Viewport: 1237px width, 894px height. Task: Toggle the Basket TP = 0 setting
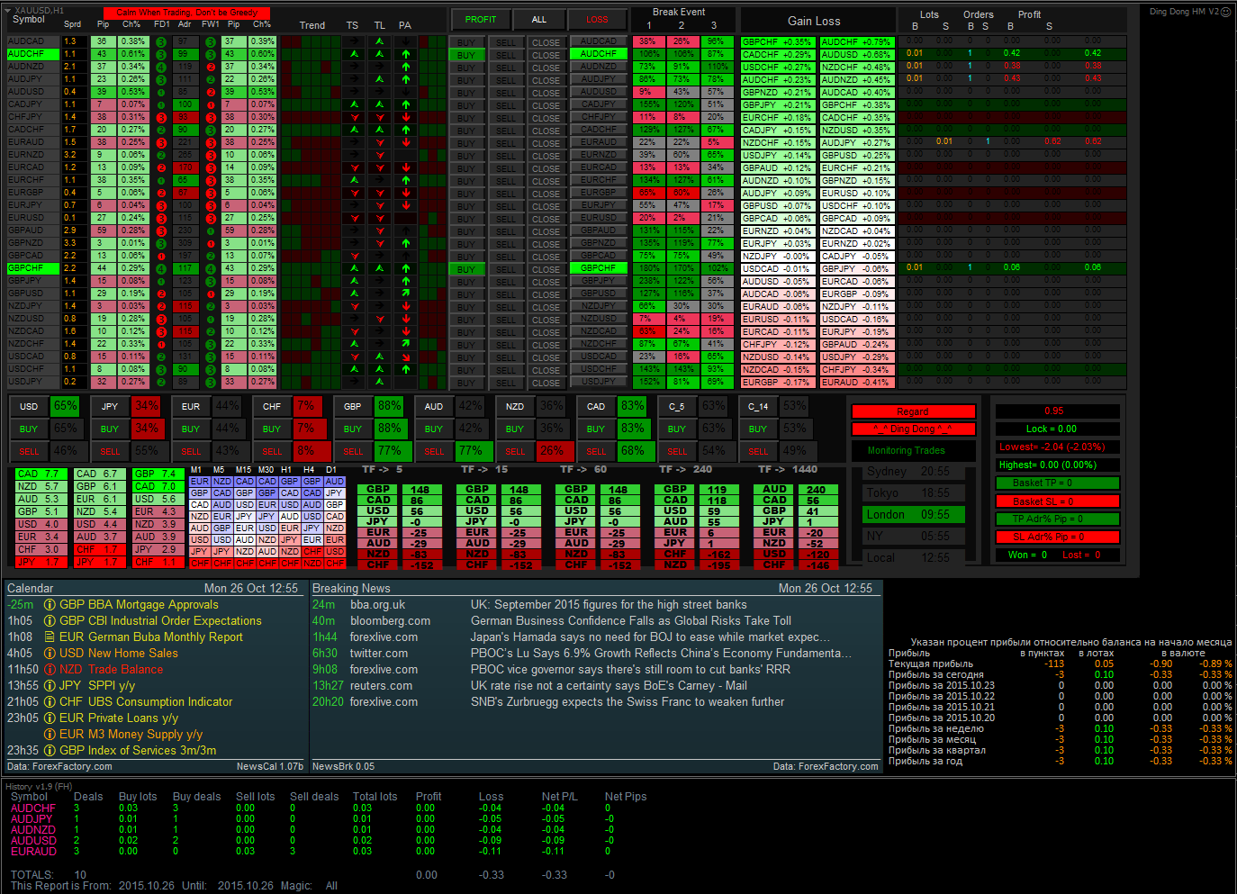click(1056, 483)
